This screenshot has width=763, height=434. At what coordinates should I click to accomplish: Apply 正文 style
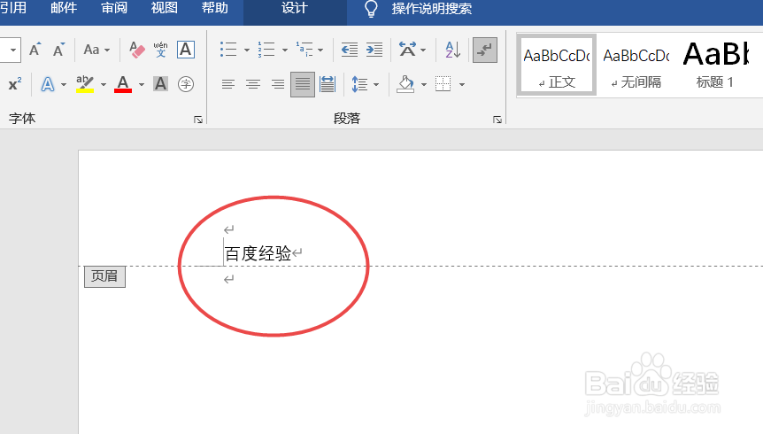coord(557,65)
